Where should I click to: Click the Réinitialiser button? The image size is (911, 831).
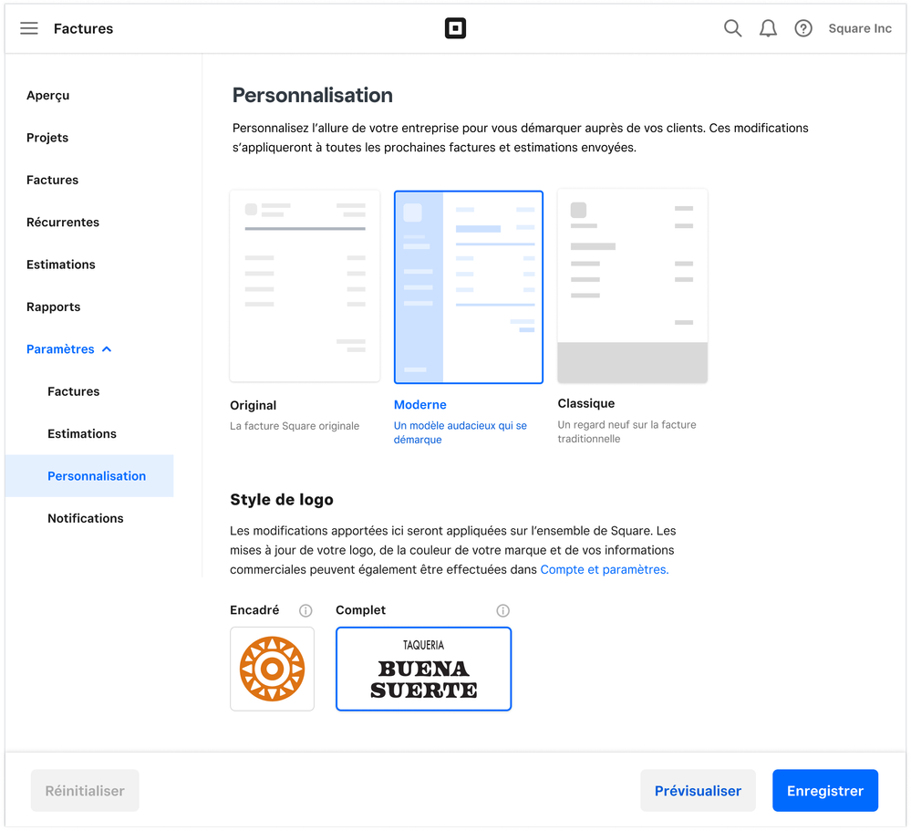[x=85, y=791]
